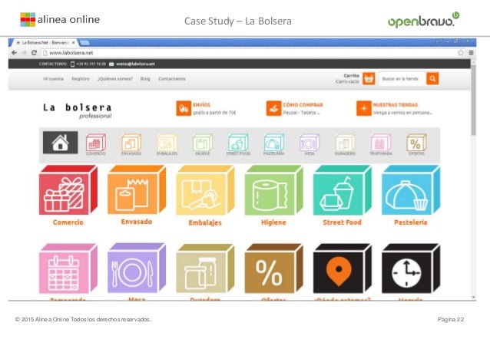Open the large orange Envasado box
The height and width of the screenshot is (339, 490).
click(137, 190)
